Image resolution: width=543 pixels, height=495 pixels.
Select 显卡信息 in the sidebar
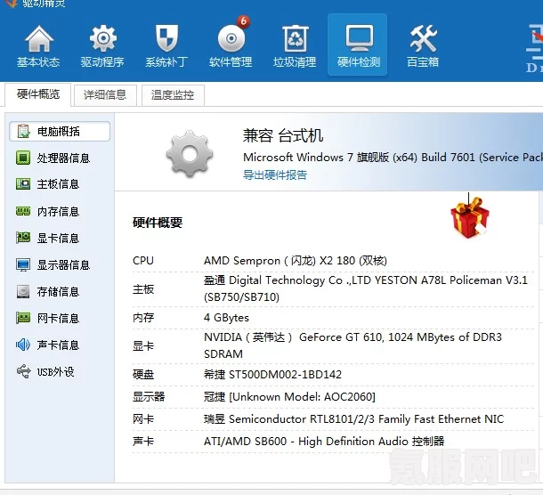[x=60, y=238]
